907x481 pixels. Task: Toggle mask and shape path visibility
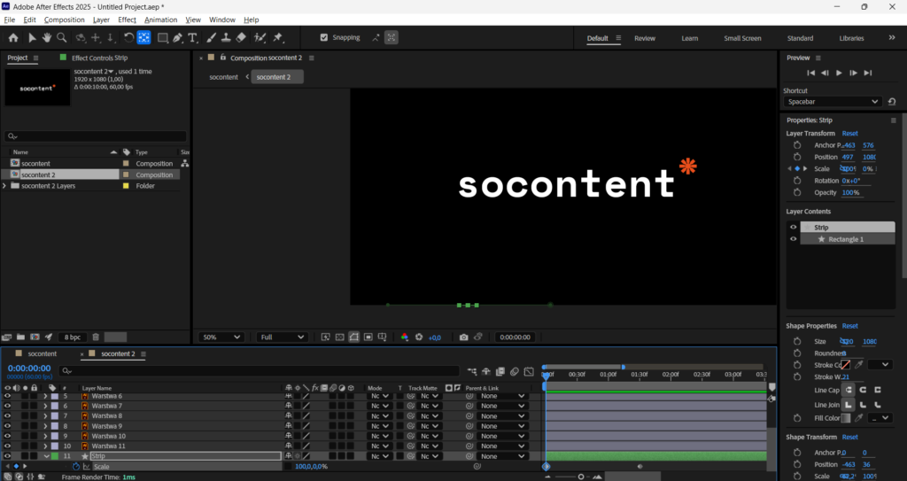[x=354, y=337]
